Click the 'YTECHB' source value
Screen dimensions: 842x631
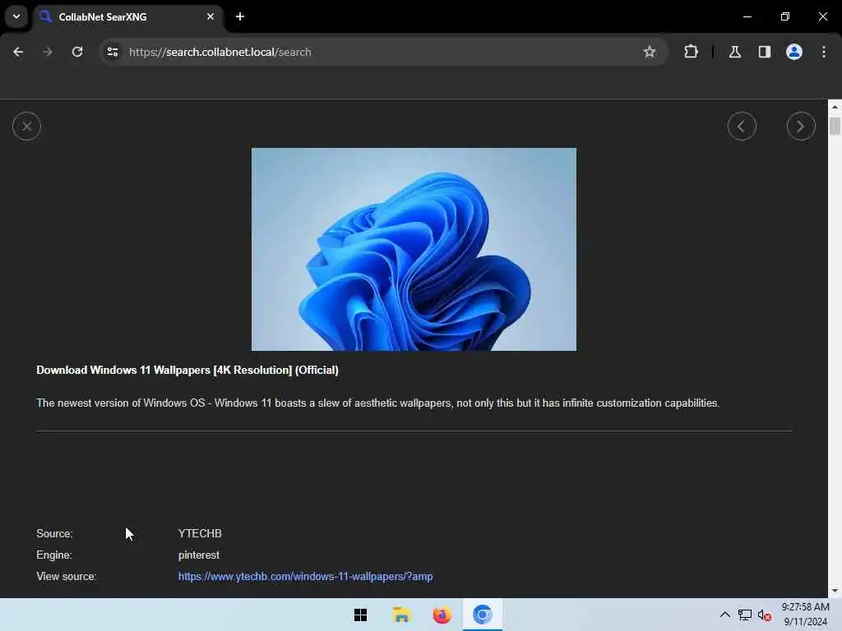[200, 533]
